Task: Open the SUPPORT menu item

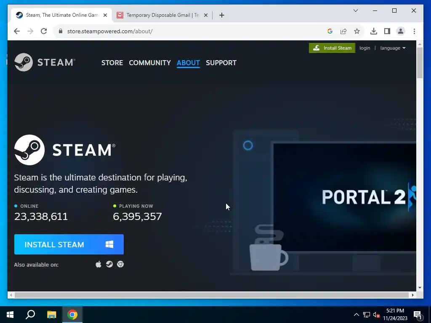Action: [221, 63]
